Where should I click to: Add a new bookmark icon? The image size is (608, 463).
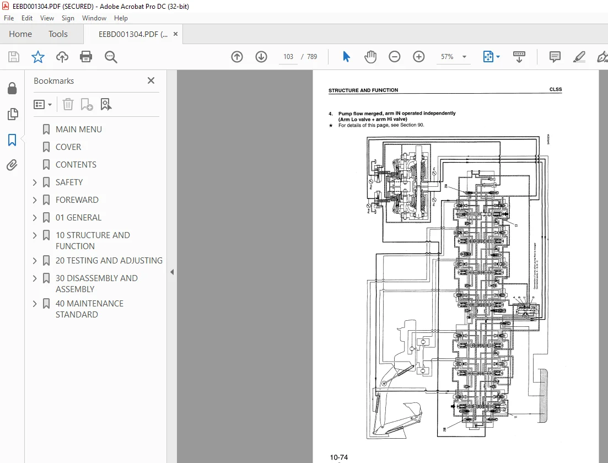tap(87, 104)
